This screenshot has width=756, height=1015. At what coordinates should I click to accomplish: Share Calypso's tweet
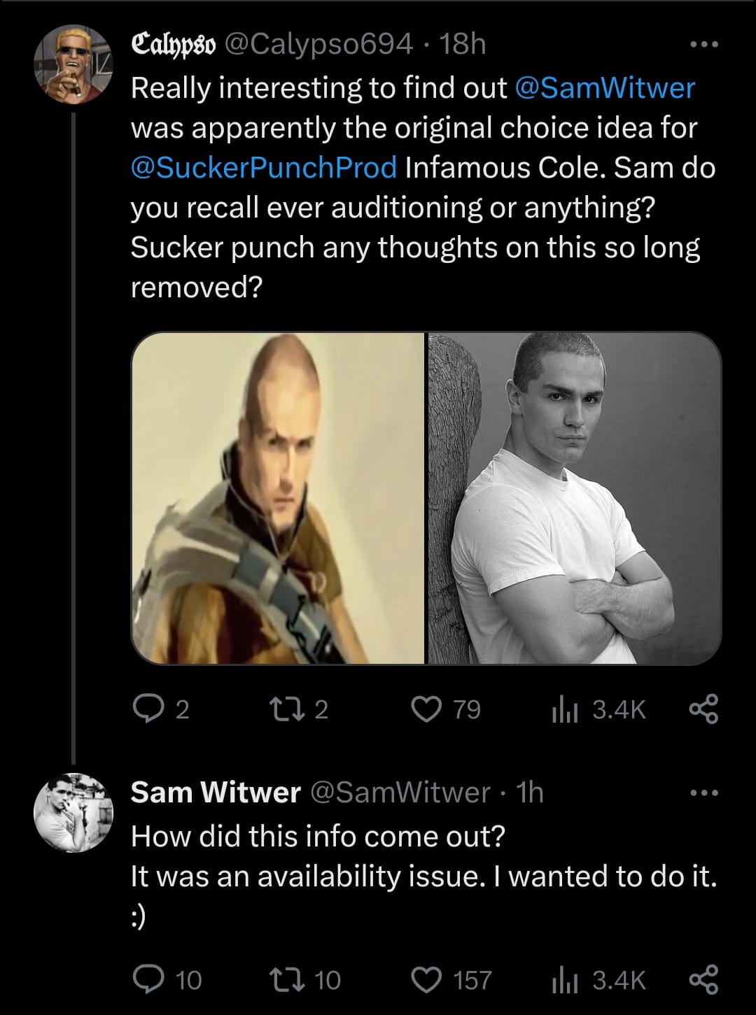click(x=703, y=710)
